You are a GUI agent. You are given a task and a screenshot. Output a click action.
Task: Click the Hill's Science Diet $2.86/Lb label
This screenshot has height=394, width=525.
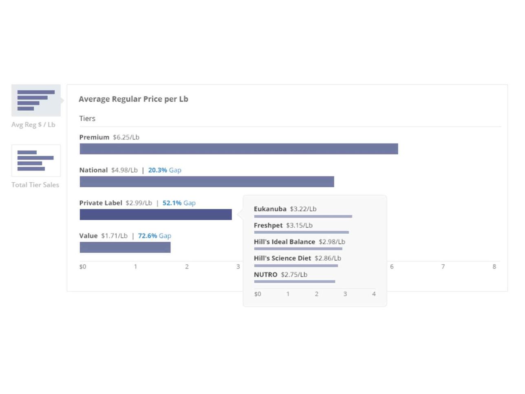point(297,258)
